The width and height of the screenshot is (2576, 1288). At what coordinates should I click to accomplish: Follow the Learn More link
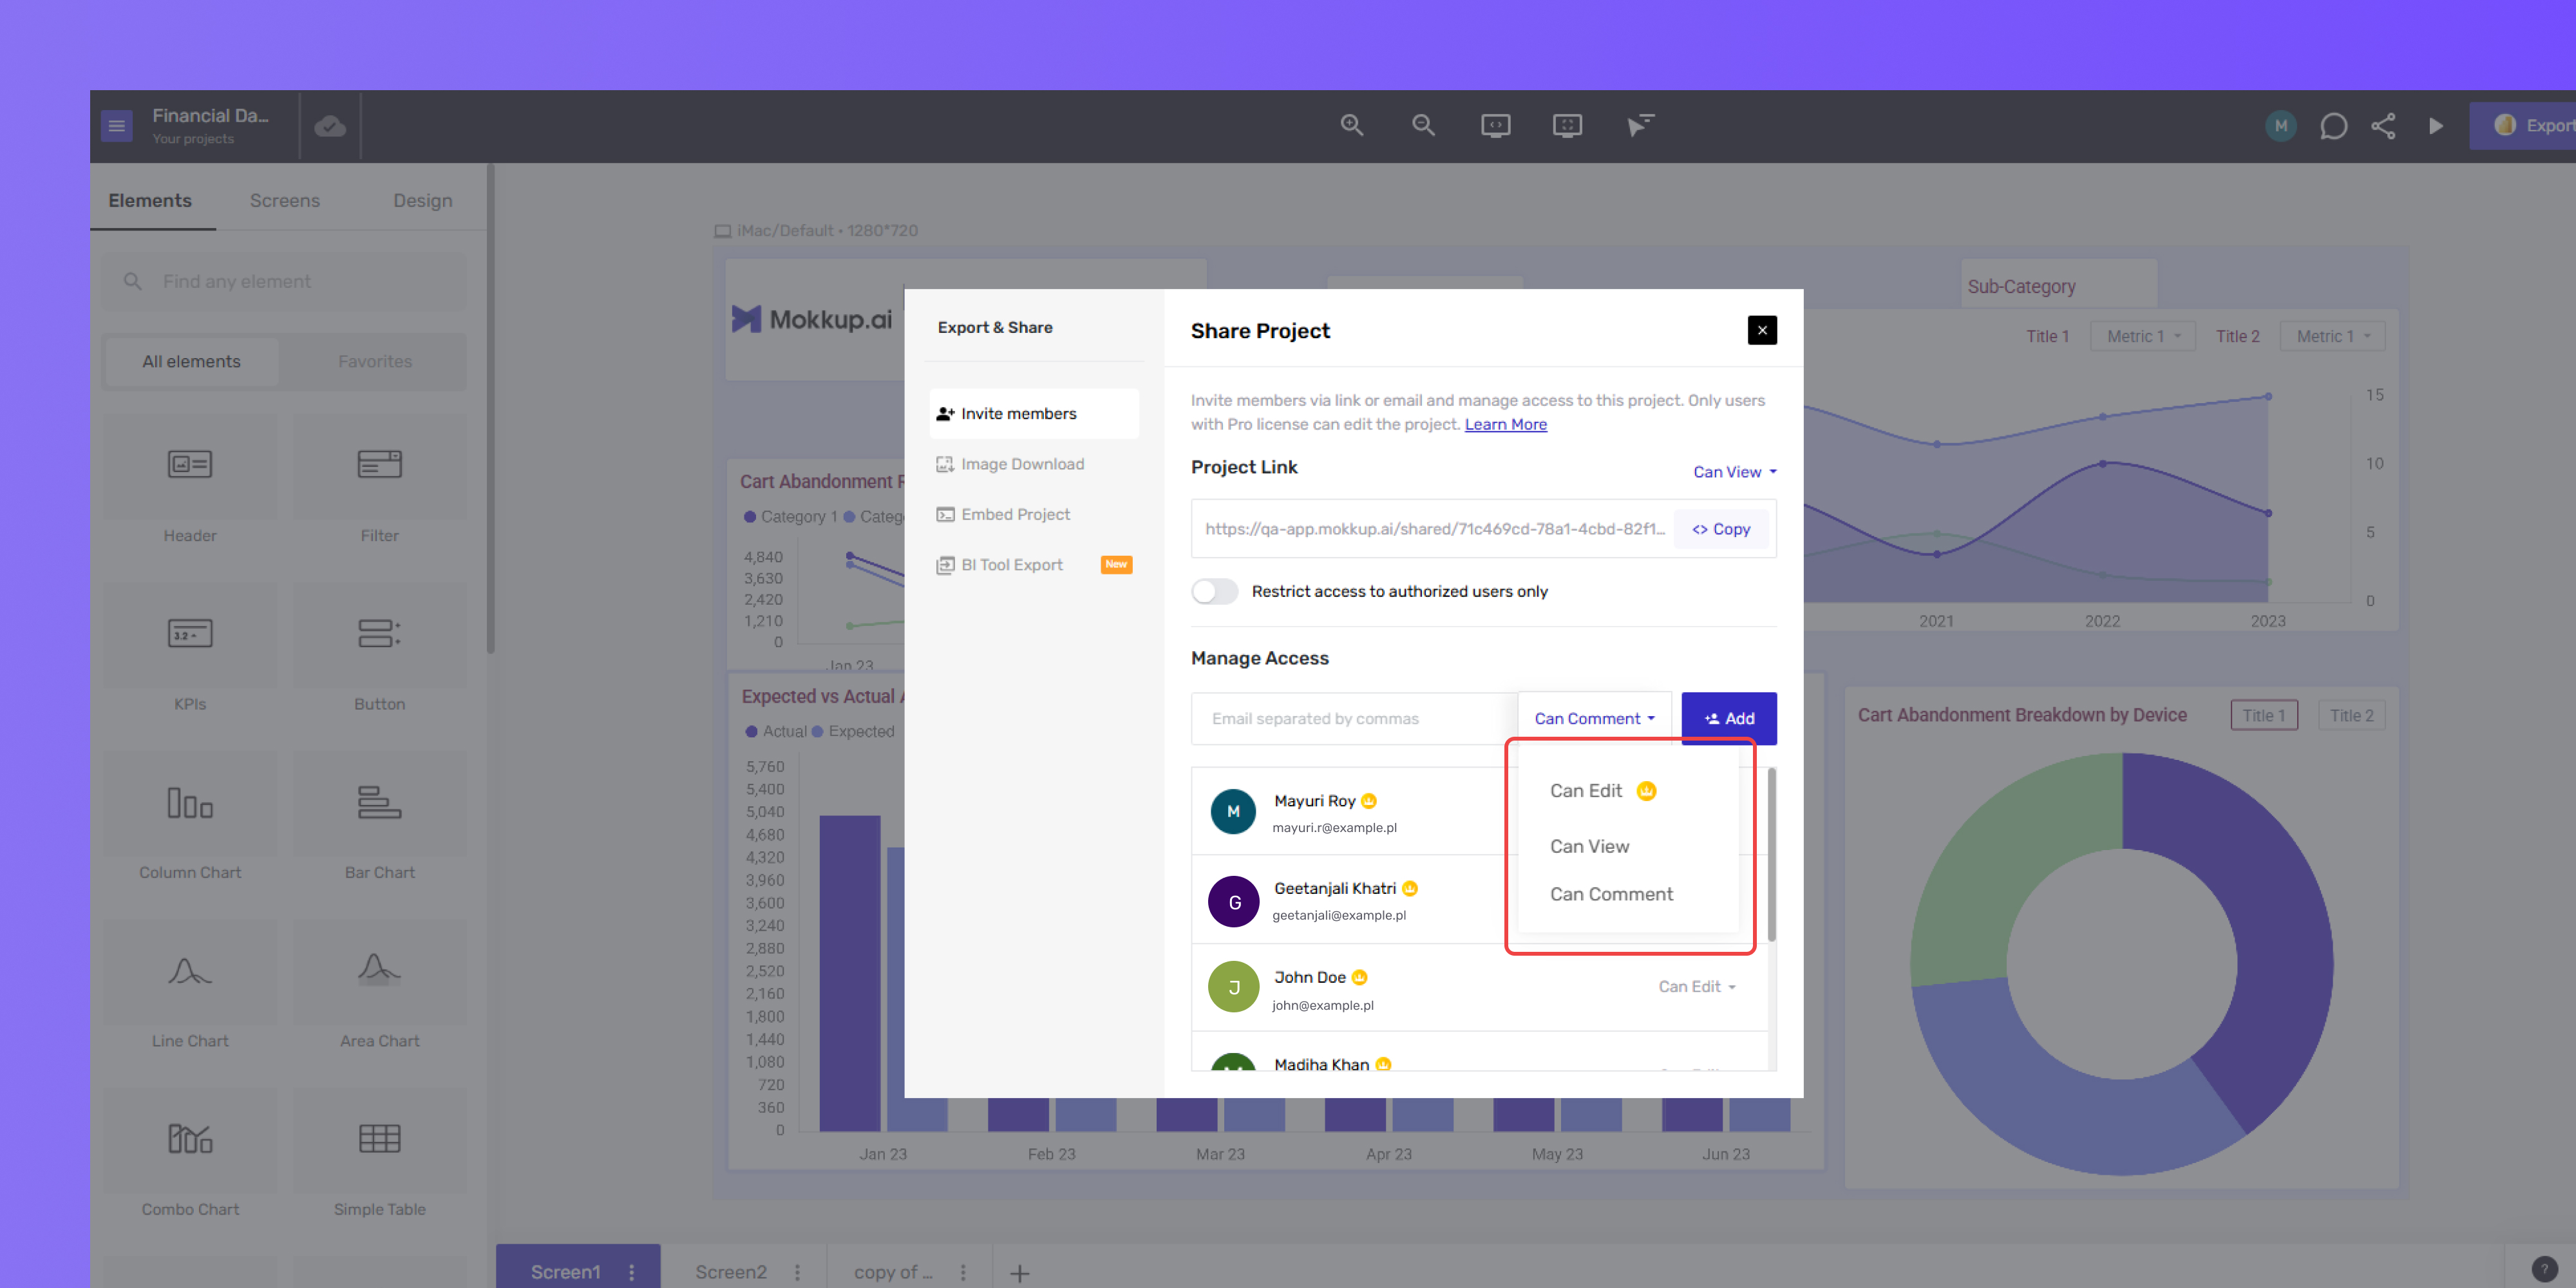1505,424
